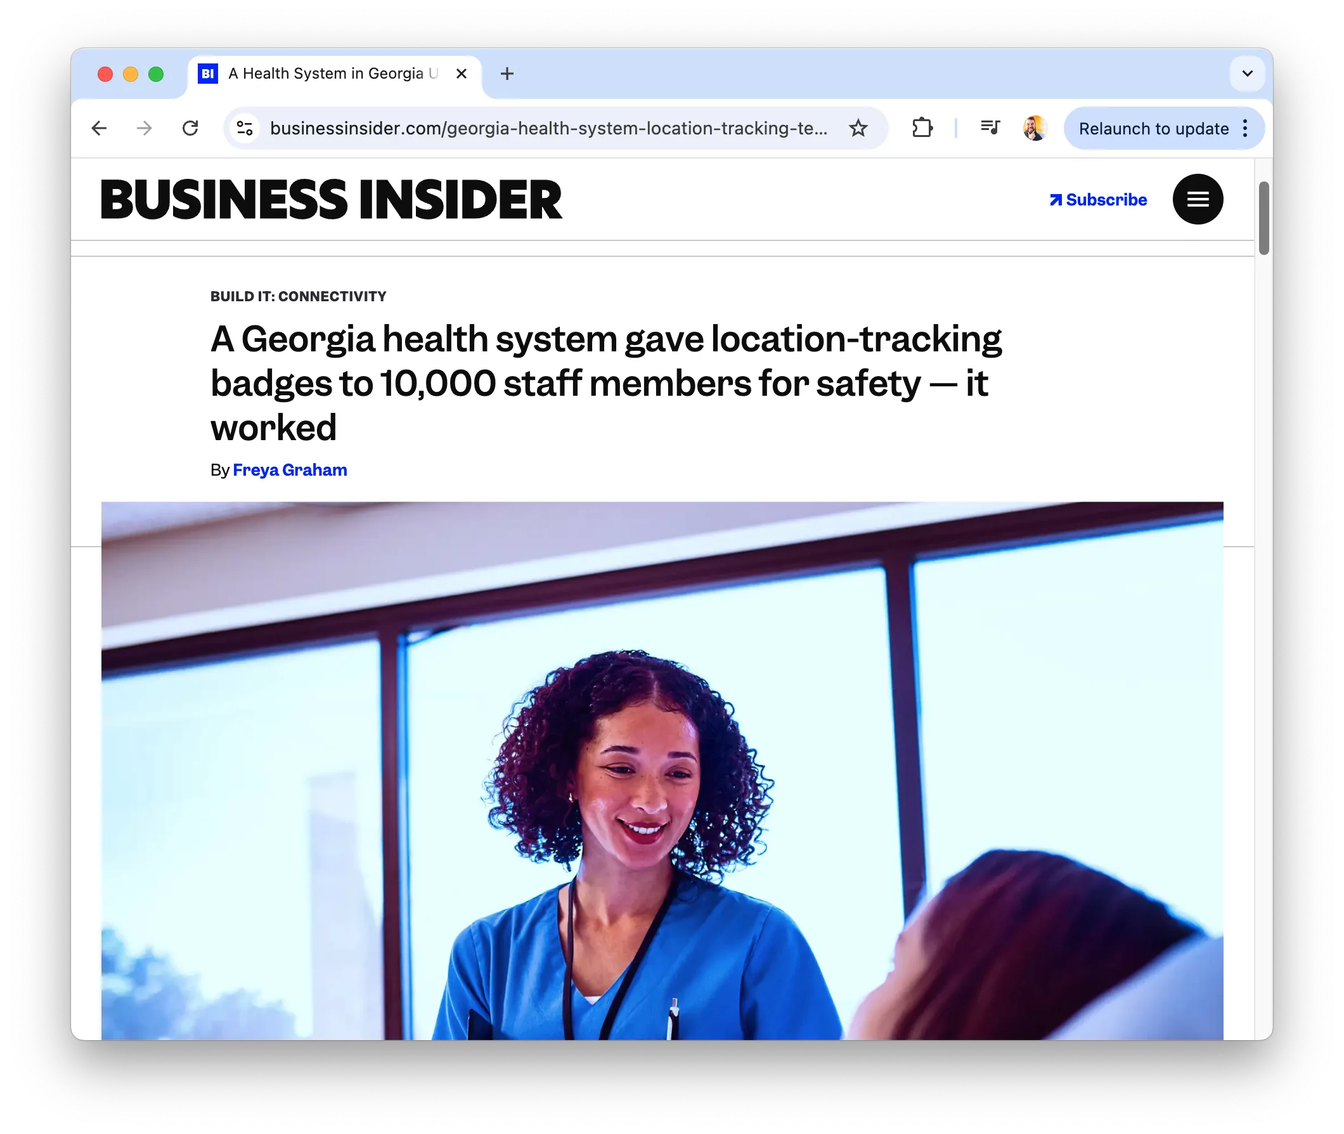
Task: Close the Health System in Georgia tab
Action: click(461, 74)
